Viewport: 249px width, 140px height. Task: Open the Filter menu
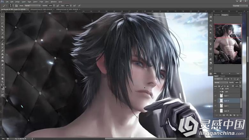point(41,2)
